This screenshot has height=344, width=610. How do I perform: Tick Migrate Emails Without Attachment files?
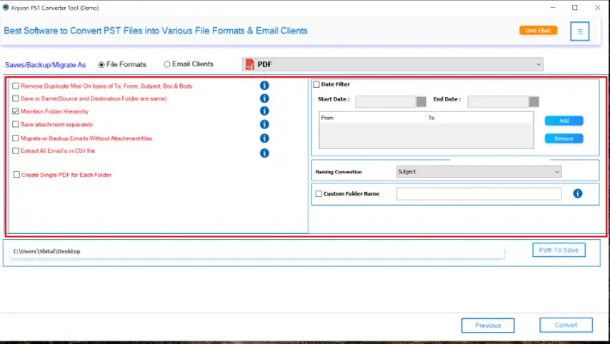coord(15,138)
